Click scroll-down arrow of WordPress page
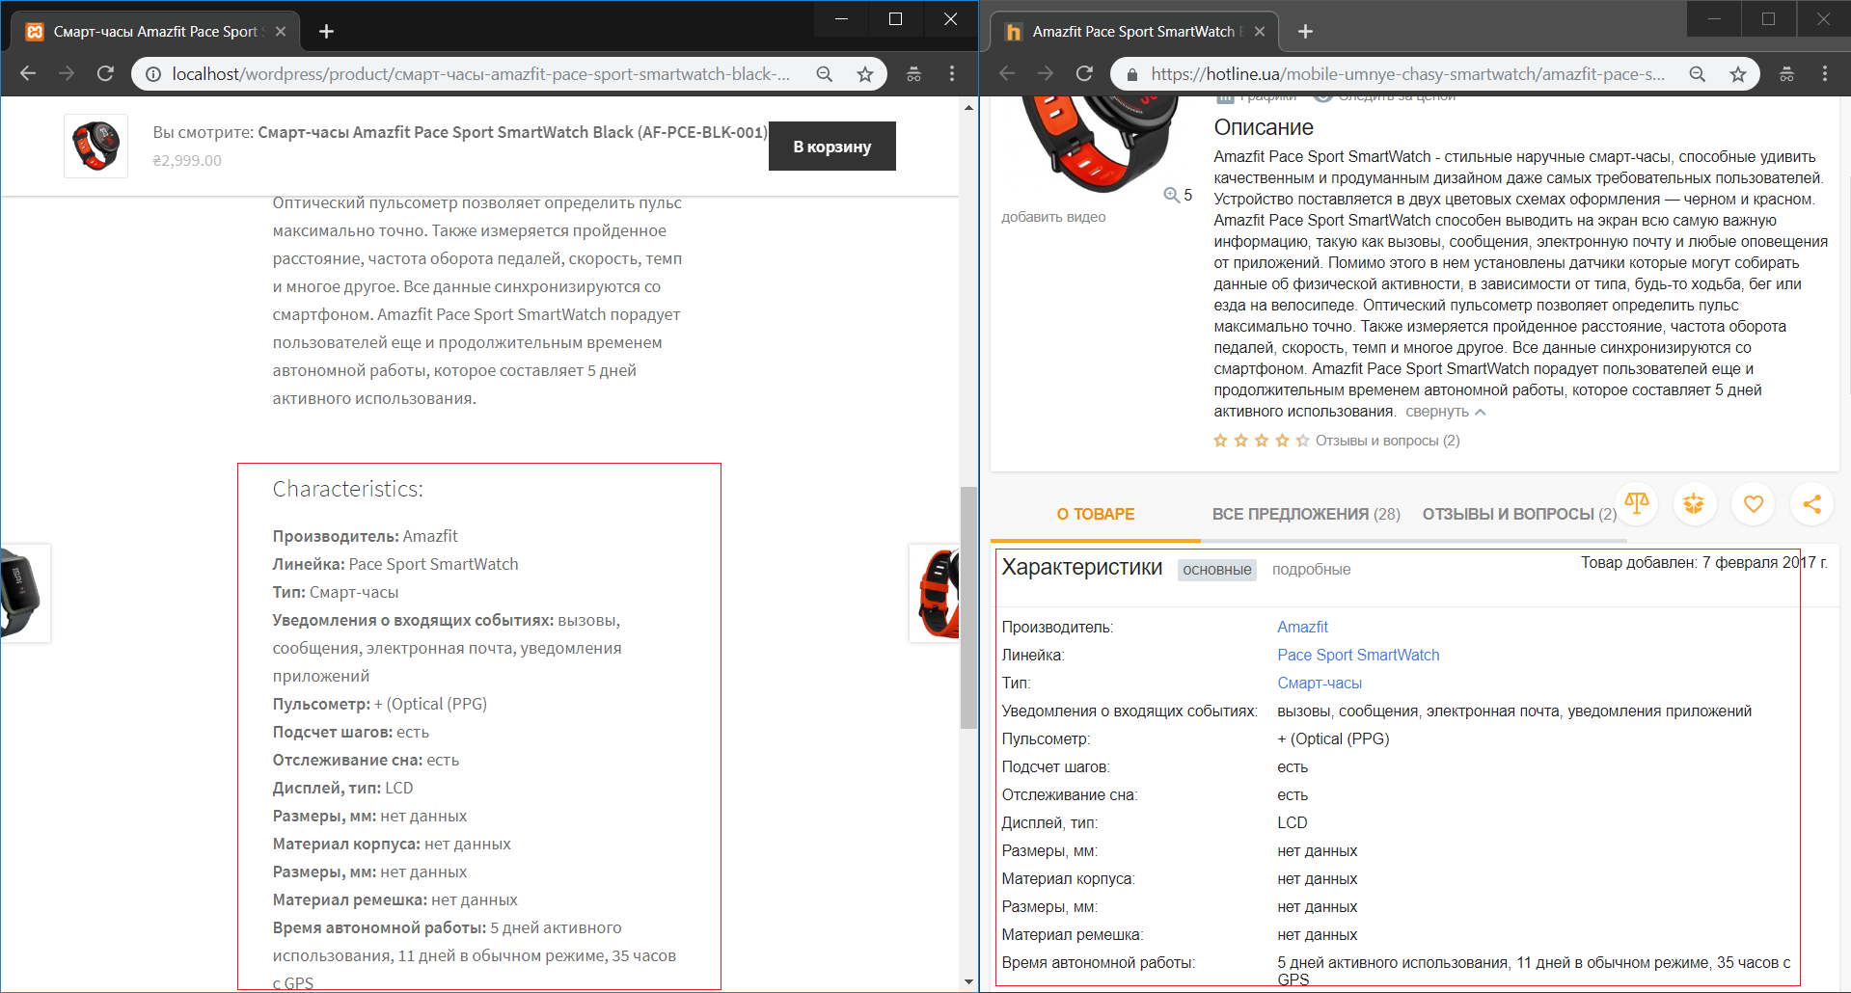Image resolution: width=1851 pixels, height=993 pixels. pos(968,981)
